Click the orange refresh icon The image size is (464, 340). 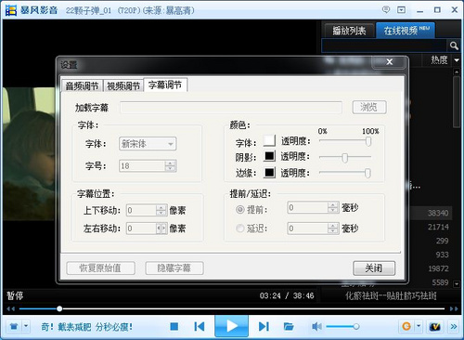click(406, 326)
